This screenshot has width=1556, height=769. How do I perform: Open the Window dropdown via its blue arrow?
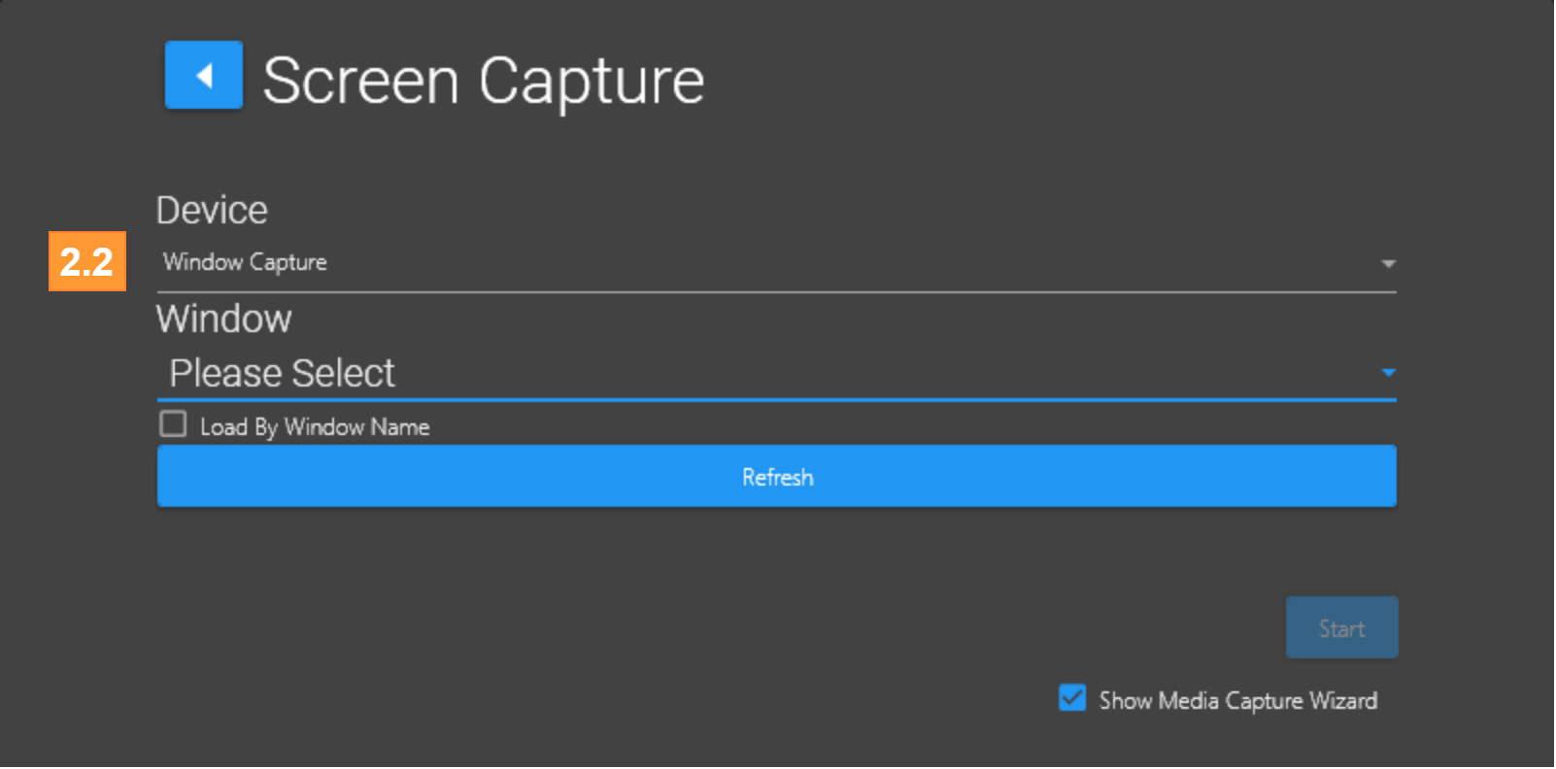1388,373
